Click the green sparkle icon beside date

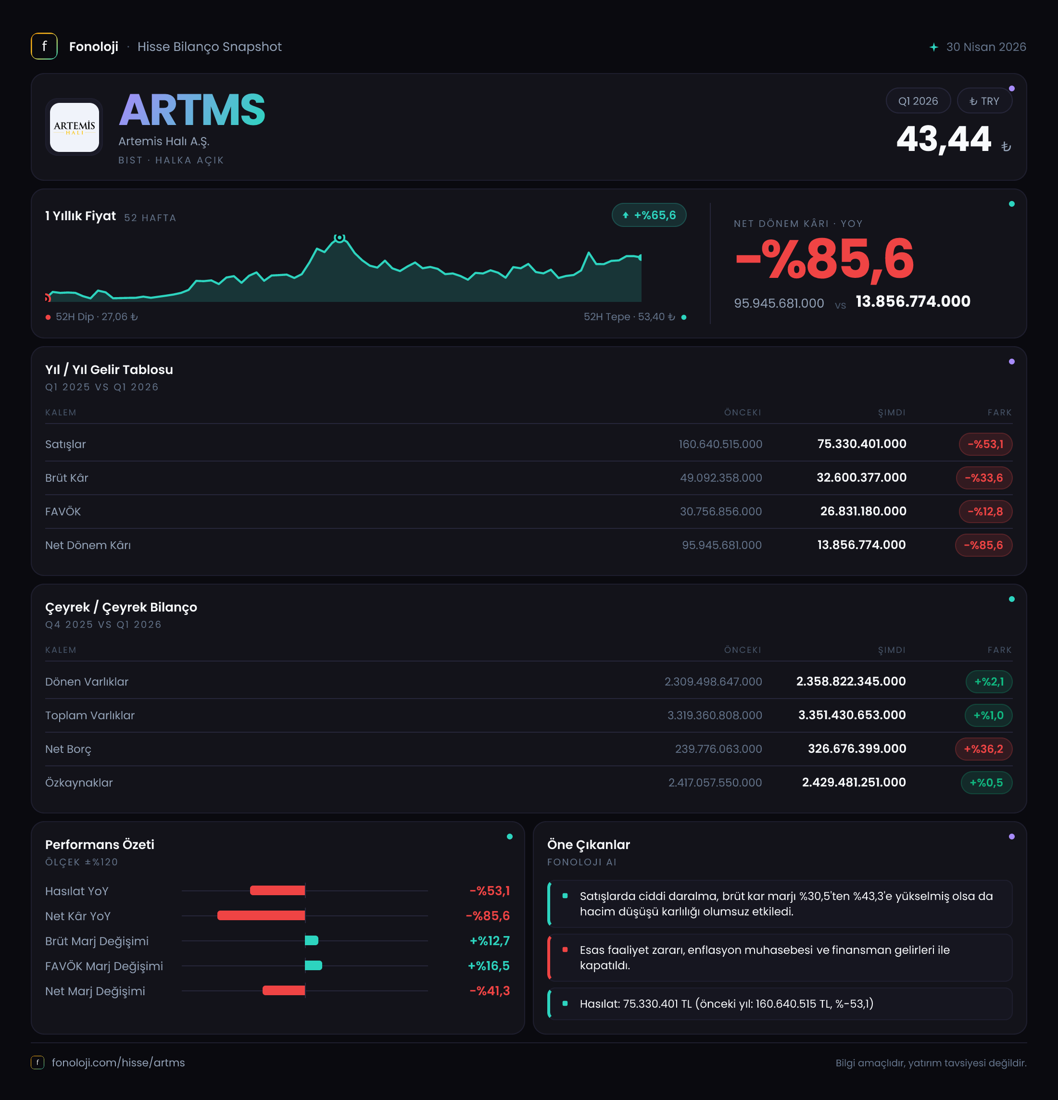pyautogui.click(x=933, y=47)
